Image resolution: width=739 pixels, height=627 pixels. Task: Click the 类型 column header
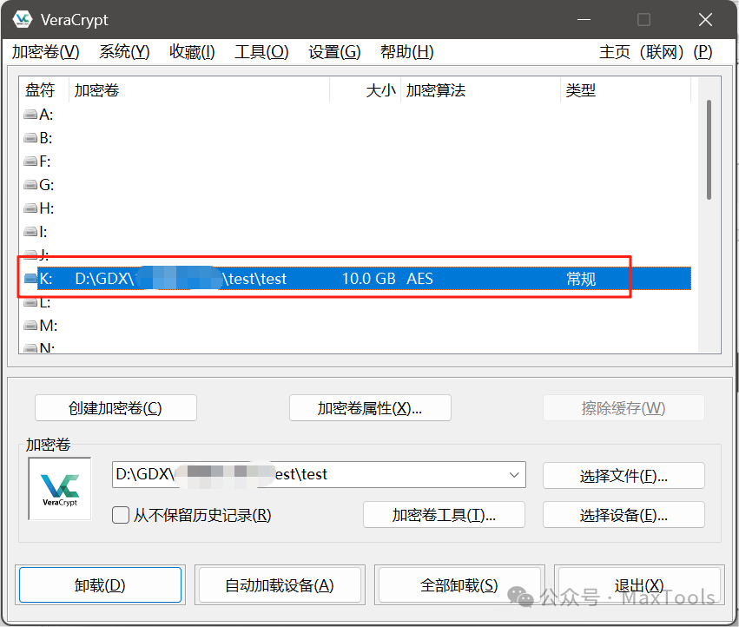[626, 90]
